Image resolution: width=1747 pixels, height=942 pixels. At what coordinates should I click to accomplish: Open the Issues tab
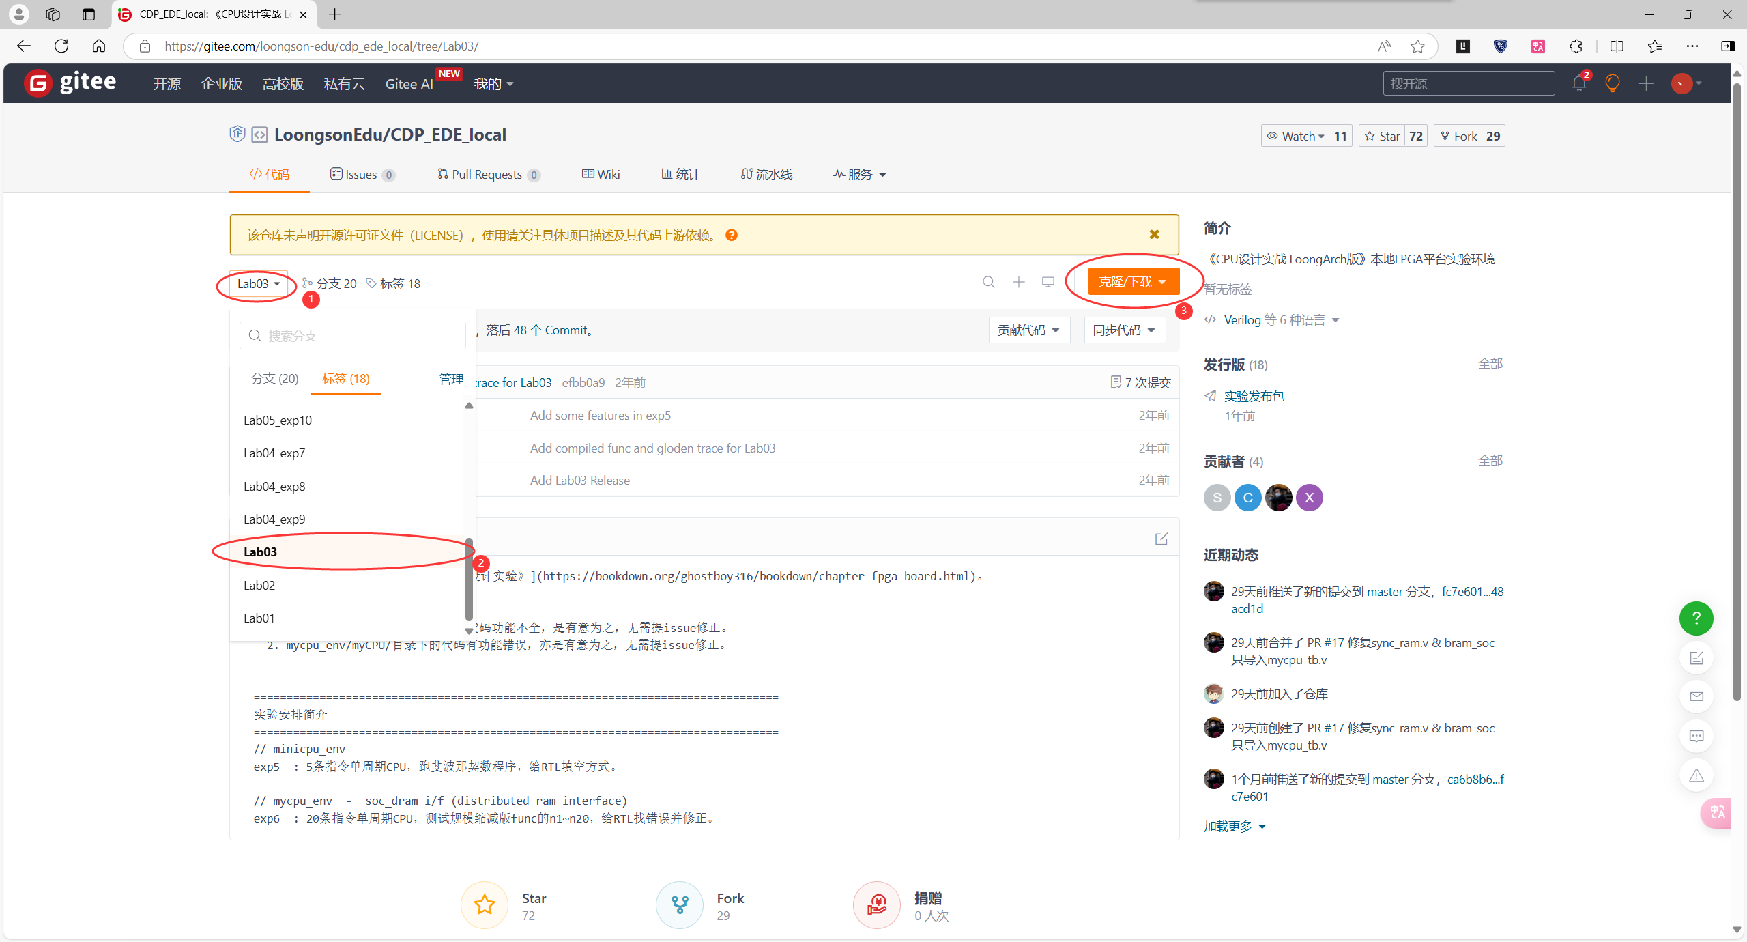(362, 175)
